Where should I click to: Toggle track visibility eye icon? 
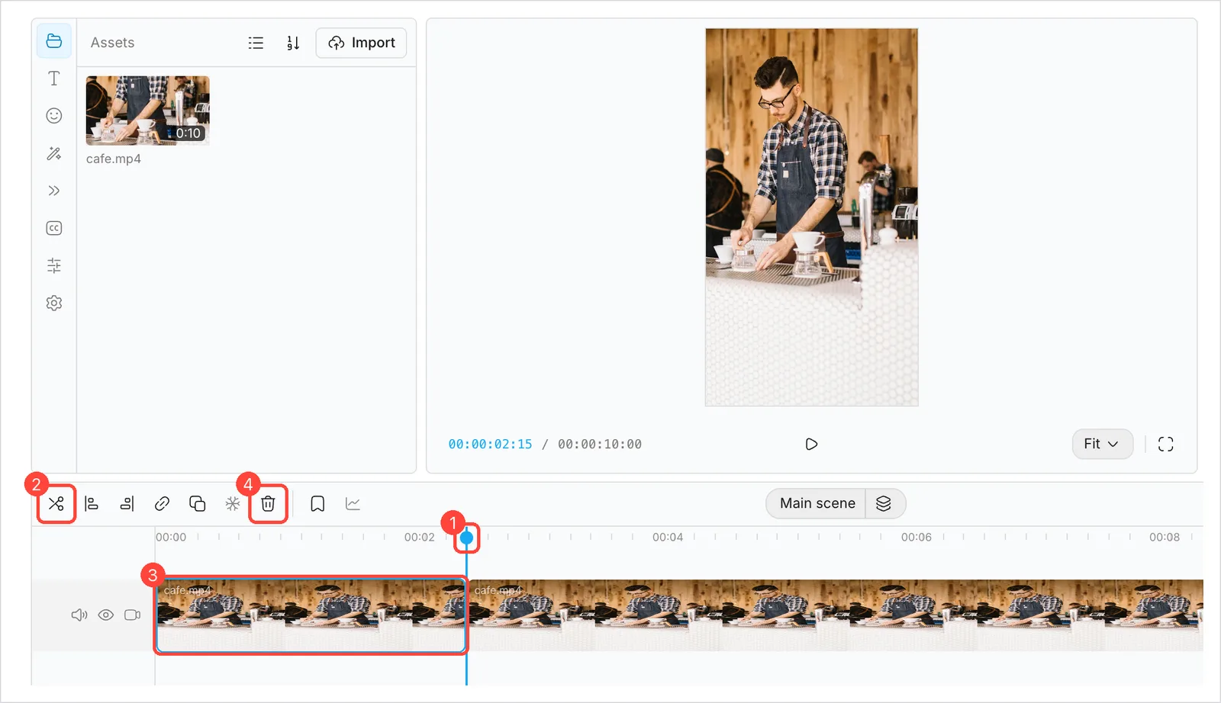(106, 615)
